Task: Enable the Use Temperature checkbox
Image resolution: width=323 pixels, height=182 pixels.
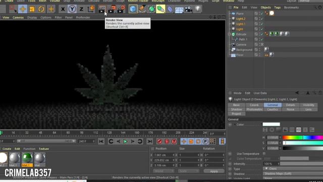Action: [x=264, y=154]
